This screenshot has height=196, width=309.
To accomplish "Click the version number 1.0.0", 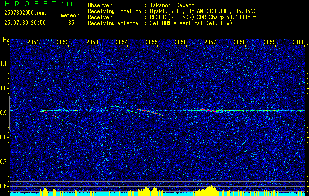I will [67, 4].
